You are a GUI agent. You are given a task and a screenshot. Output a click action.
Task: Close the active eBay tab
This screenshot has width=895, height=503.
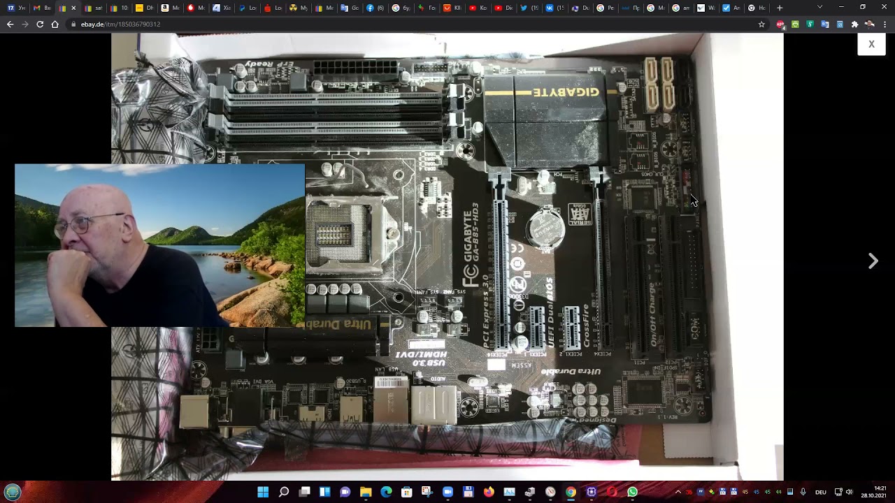(73, 8)
